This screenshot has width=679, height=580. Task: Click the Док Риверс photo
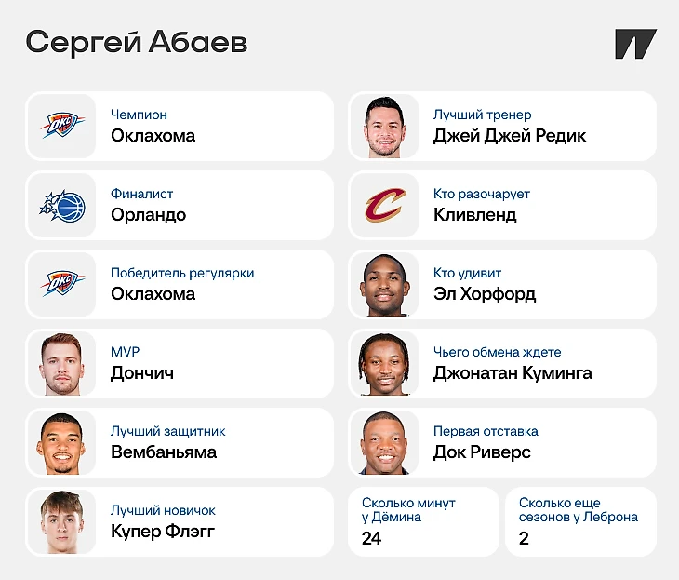[x=384, y=443]
